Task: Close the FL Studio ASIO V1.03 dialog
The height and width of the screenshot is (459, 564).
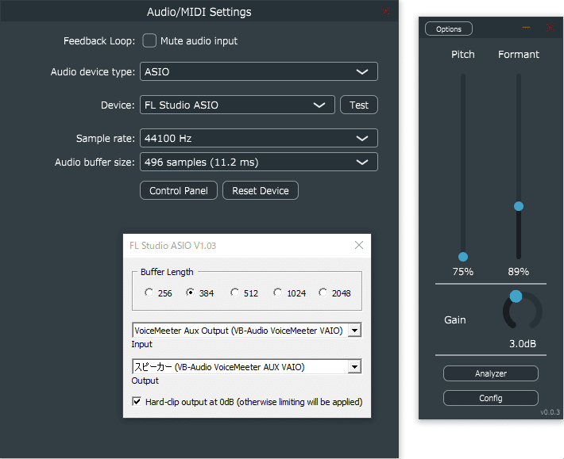Action: (x=358, y=245)
